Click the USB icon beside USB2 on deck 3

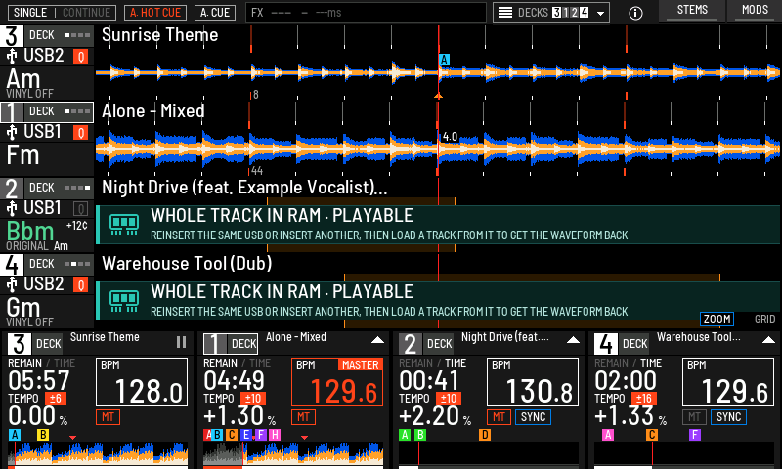(x=12, y=56)
